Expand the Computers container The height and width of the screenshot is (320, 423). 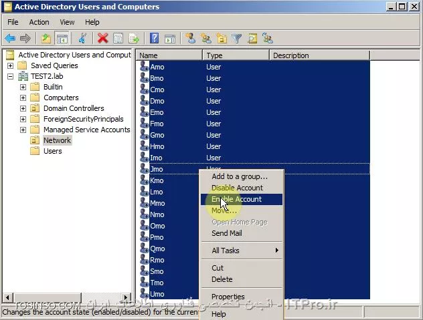[x=23, y=98]
